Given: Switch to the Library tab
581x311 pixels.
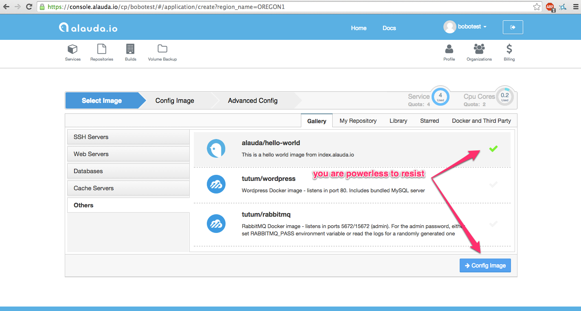Looking at the screenshot, I should tap(398, 121).
